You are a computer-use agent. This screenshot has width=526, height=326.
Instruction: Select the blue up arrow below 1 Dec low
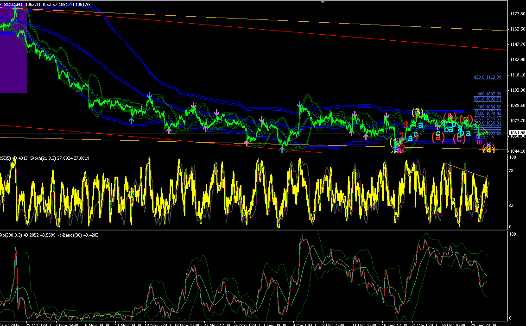(282, 150)
